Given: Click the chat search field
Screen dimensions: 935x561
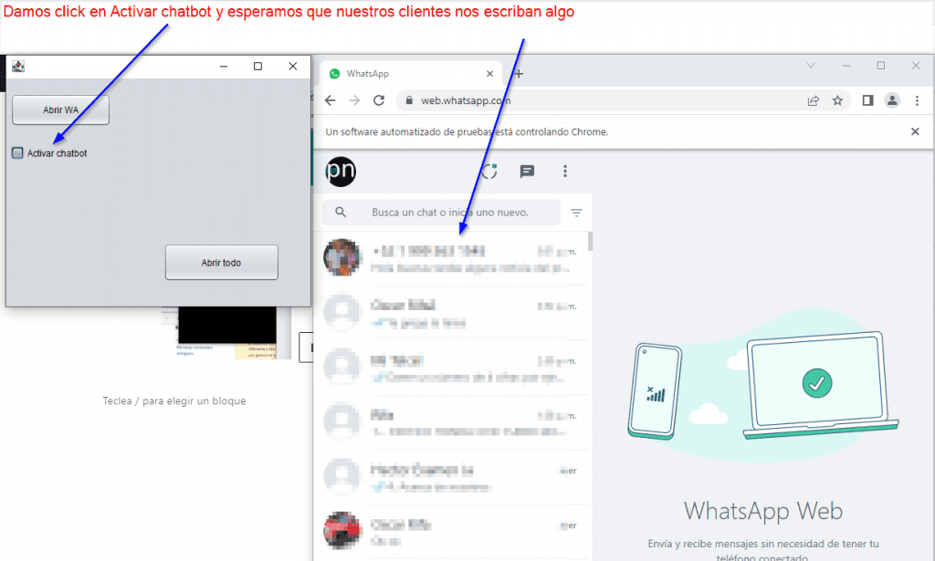Looking at the screenshot, I should coord(441,213).
